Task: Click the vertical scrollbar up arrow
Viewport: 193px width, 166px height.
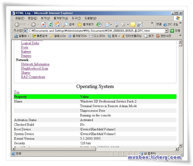Action: [x=180, y=42]
